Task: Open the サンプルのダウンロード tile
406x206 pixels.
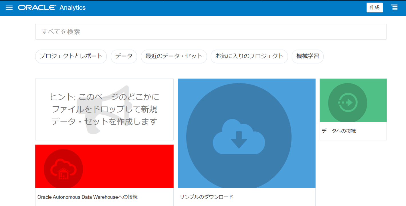Action: click(206, 197)
